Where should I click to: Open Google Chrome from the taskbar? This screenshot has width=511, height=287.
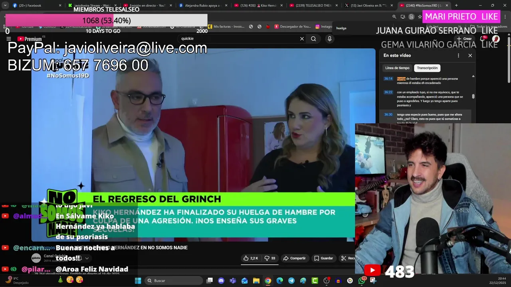click(268, 281)
